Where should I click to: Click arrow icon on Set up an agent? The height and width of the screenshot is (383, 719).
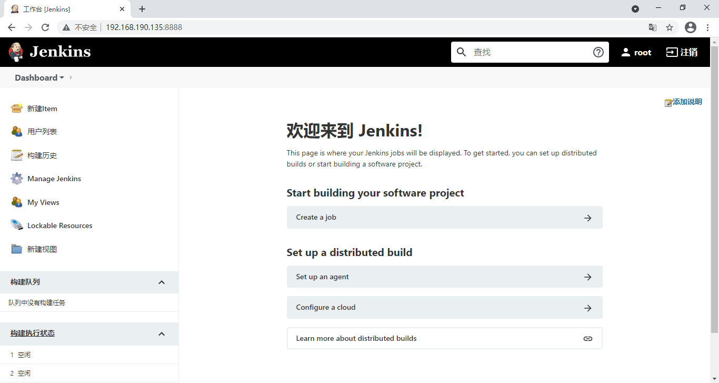pos(588,277)
